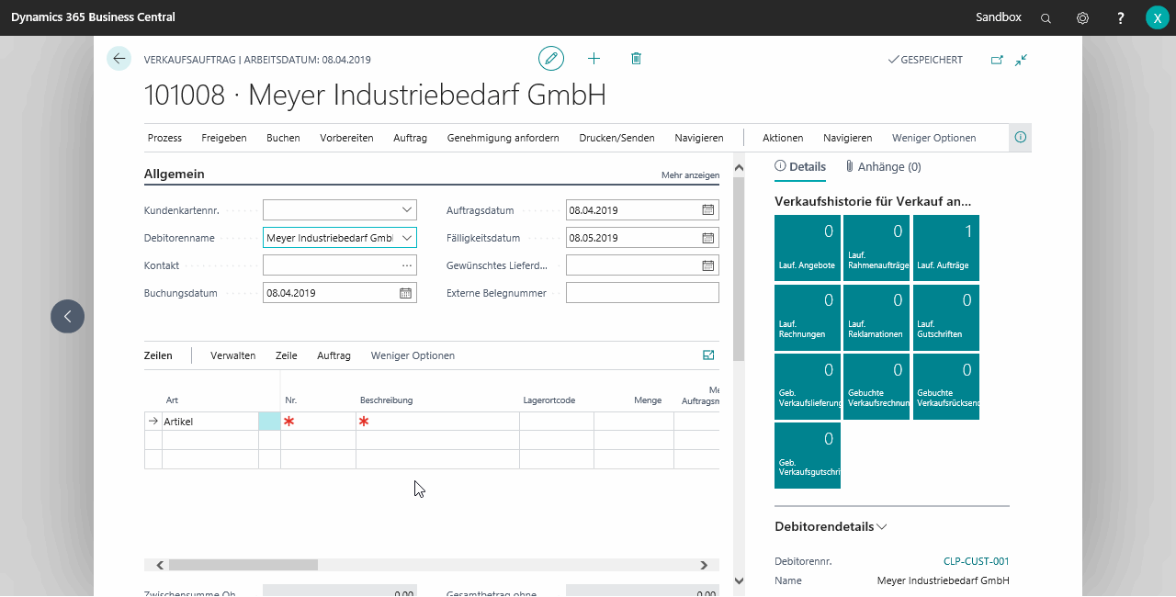Open calendar picker for Auftragsdatum
Viewport: 1176px width, 597px height.
click(x=707, y=210)
